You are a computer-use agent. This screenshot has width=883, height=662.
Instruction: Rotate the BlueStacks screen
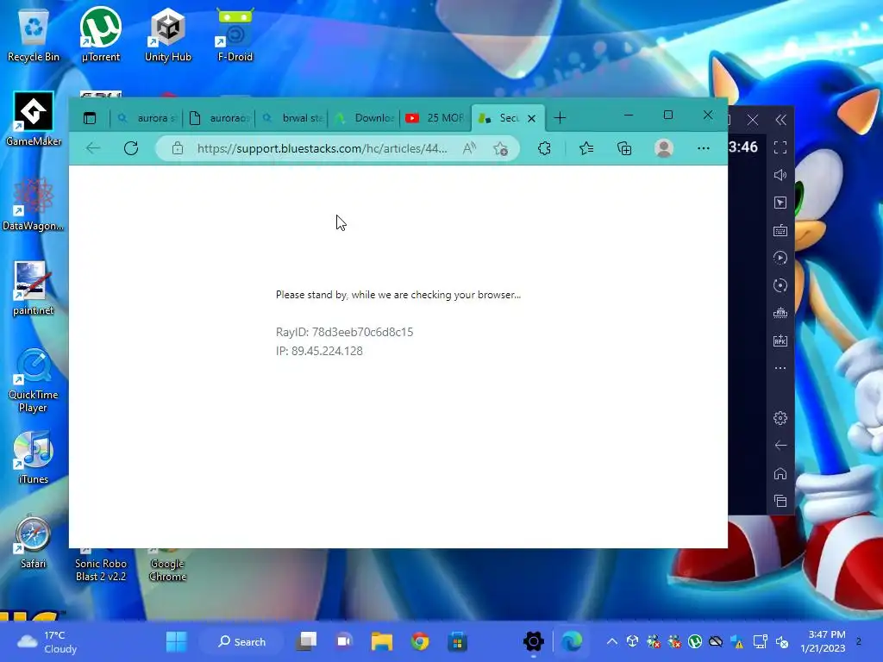coord(780,285)
